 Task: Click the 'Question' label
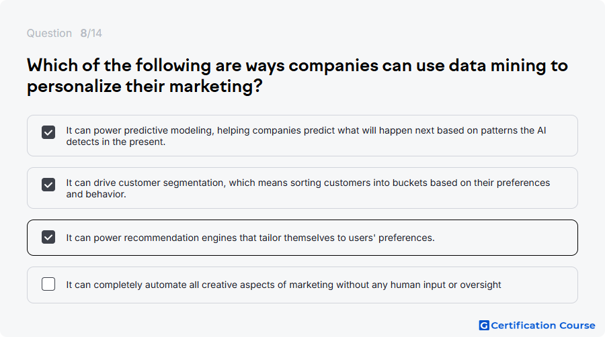(x=49, y=33)
